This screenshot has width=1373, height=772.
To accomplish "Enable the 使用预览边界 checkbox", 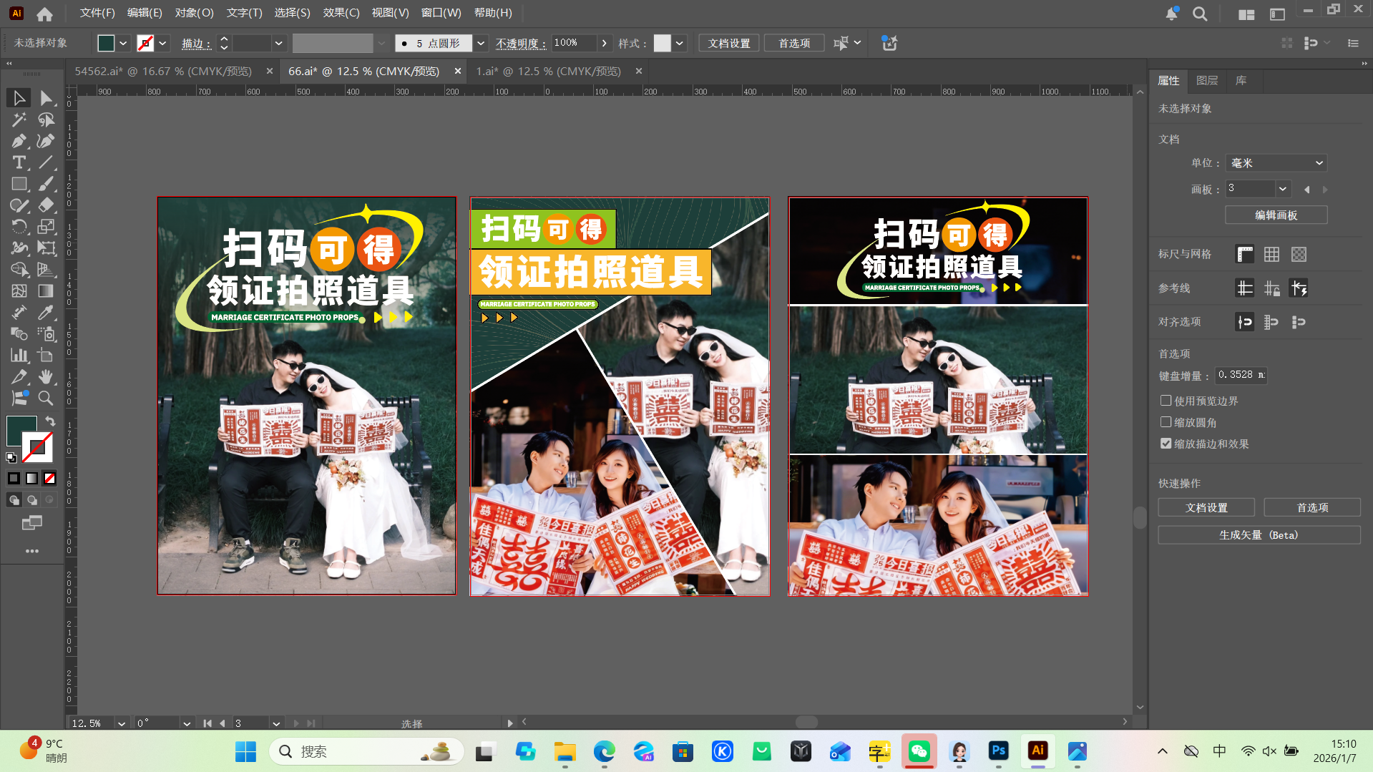I will 1166,401.
